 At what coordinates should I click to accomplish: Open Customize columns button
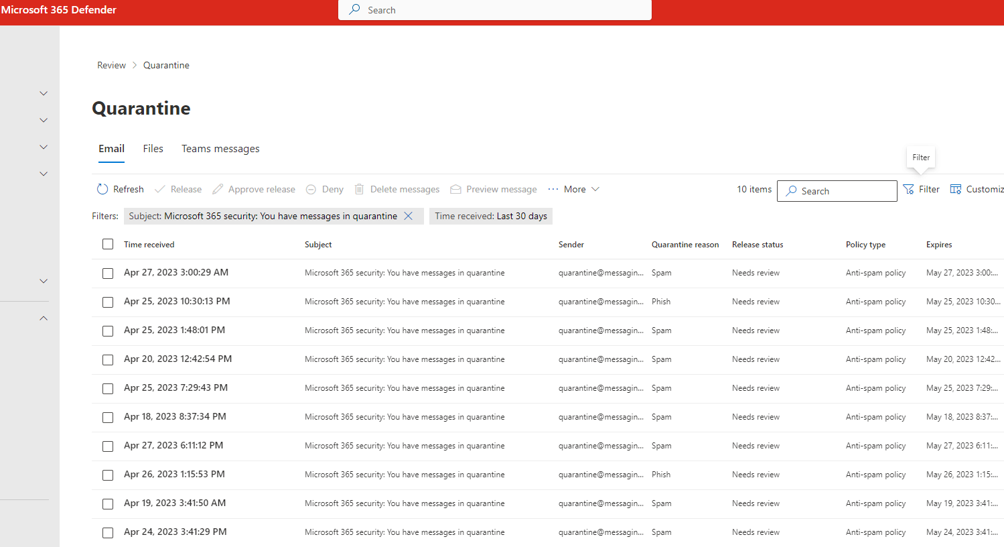coord(977,189)
